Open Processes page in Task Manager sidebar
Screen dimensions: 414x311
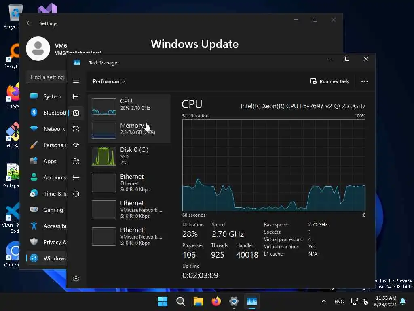76,96
